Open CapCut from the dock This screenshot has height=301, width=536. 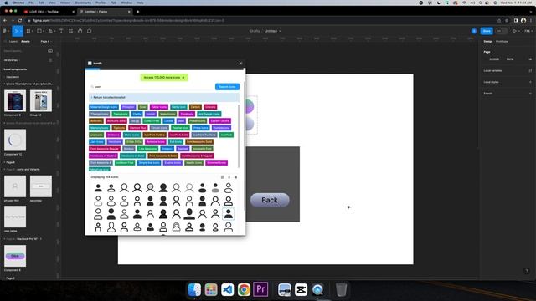pyautogui.click(x=301, y=290)
